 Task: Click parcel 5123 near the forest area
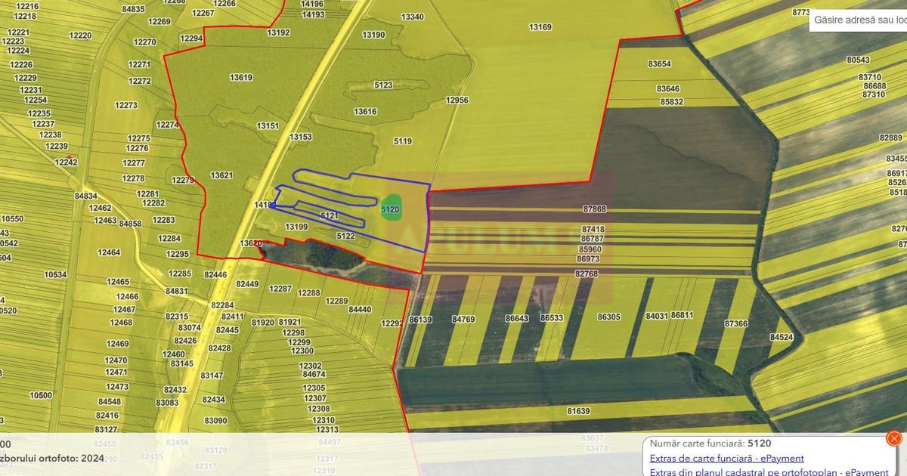382,84
